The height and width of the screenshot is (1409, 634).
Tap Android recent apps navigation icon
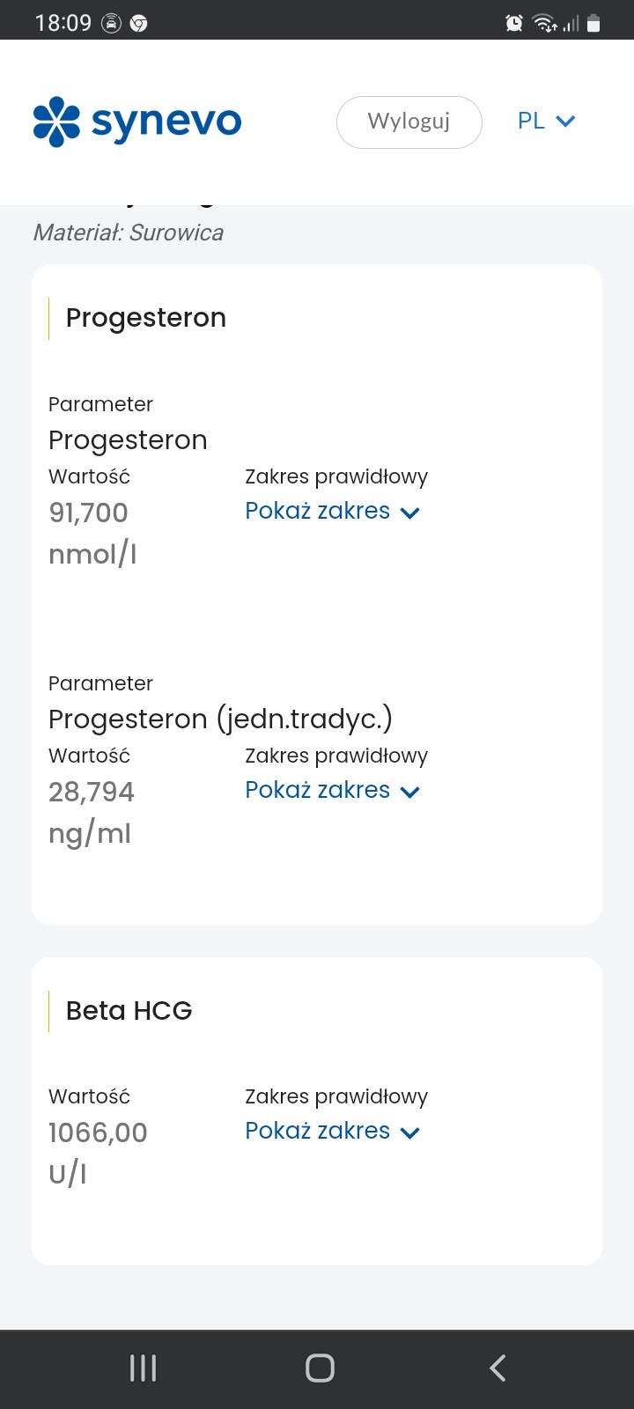[143, 1368]
